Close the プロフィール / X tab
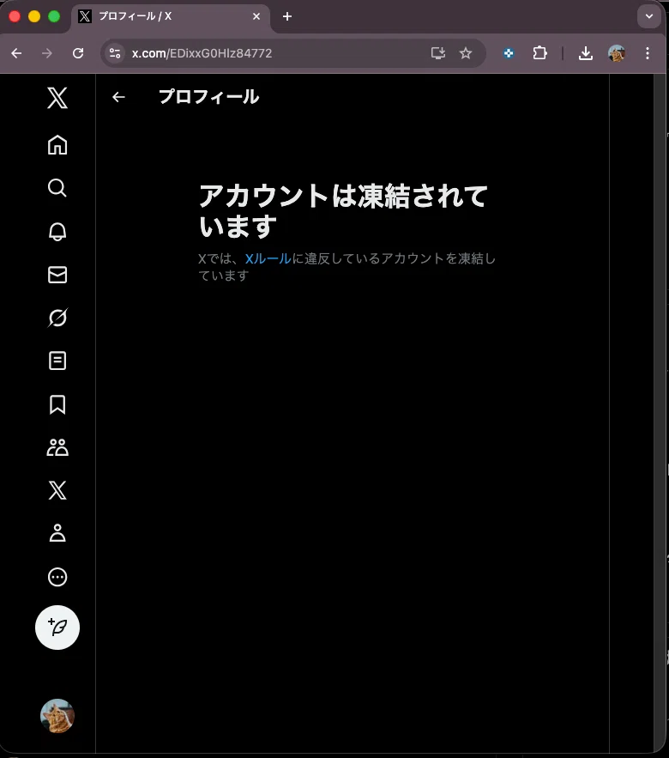Viewport: 669px width, 758px height. pos(256,16)
